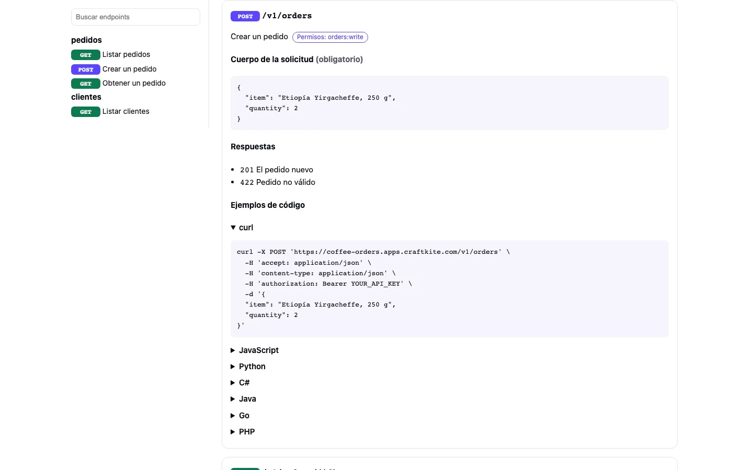Image resolution: width=753 pixels, height=470 pixels.
Task: Click the Crear un pedido description text
Action: (x=259, y=37)
